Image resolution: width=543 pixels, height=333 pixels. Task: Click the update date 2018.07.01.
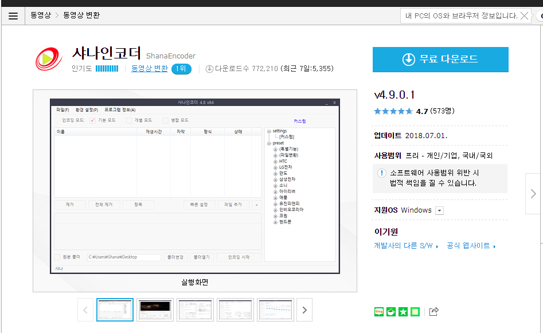[x=426, y=136]
